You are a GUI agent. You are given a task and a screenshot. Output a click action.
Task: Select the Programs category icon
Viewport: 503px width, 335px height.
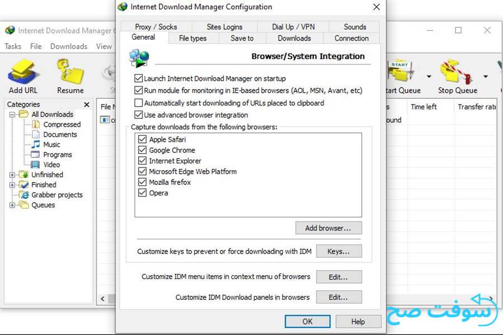pos(35,155)
